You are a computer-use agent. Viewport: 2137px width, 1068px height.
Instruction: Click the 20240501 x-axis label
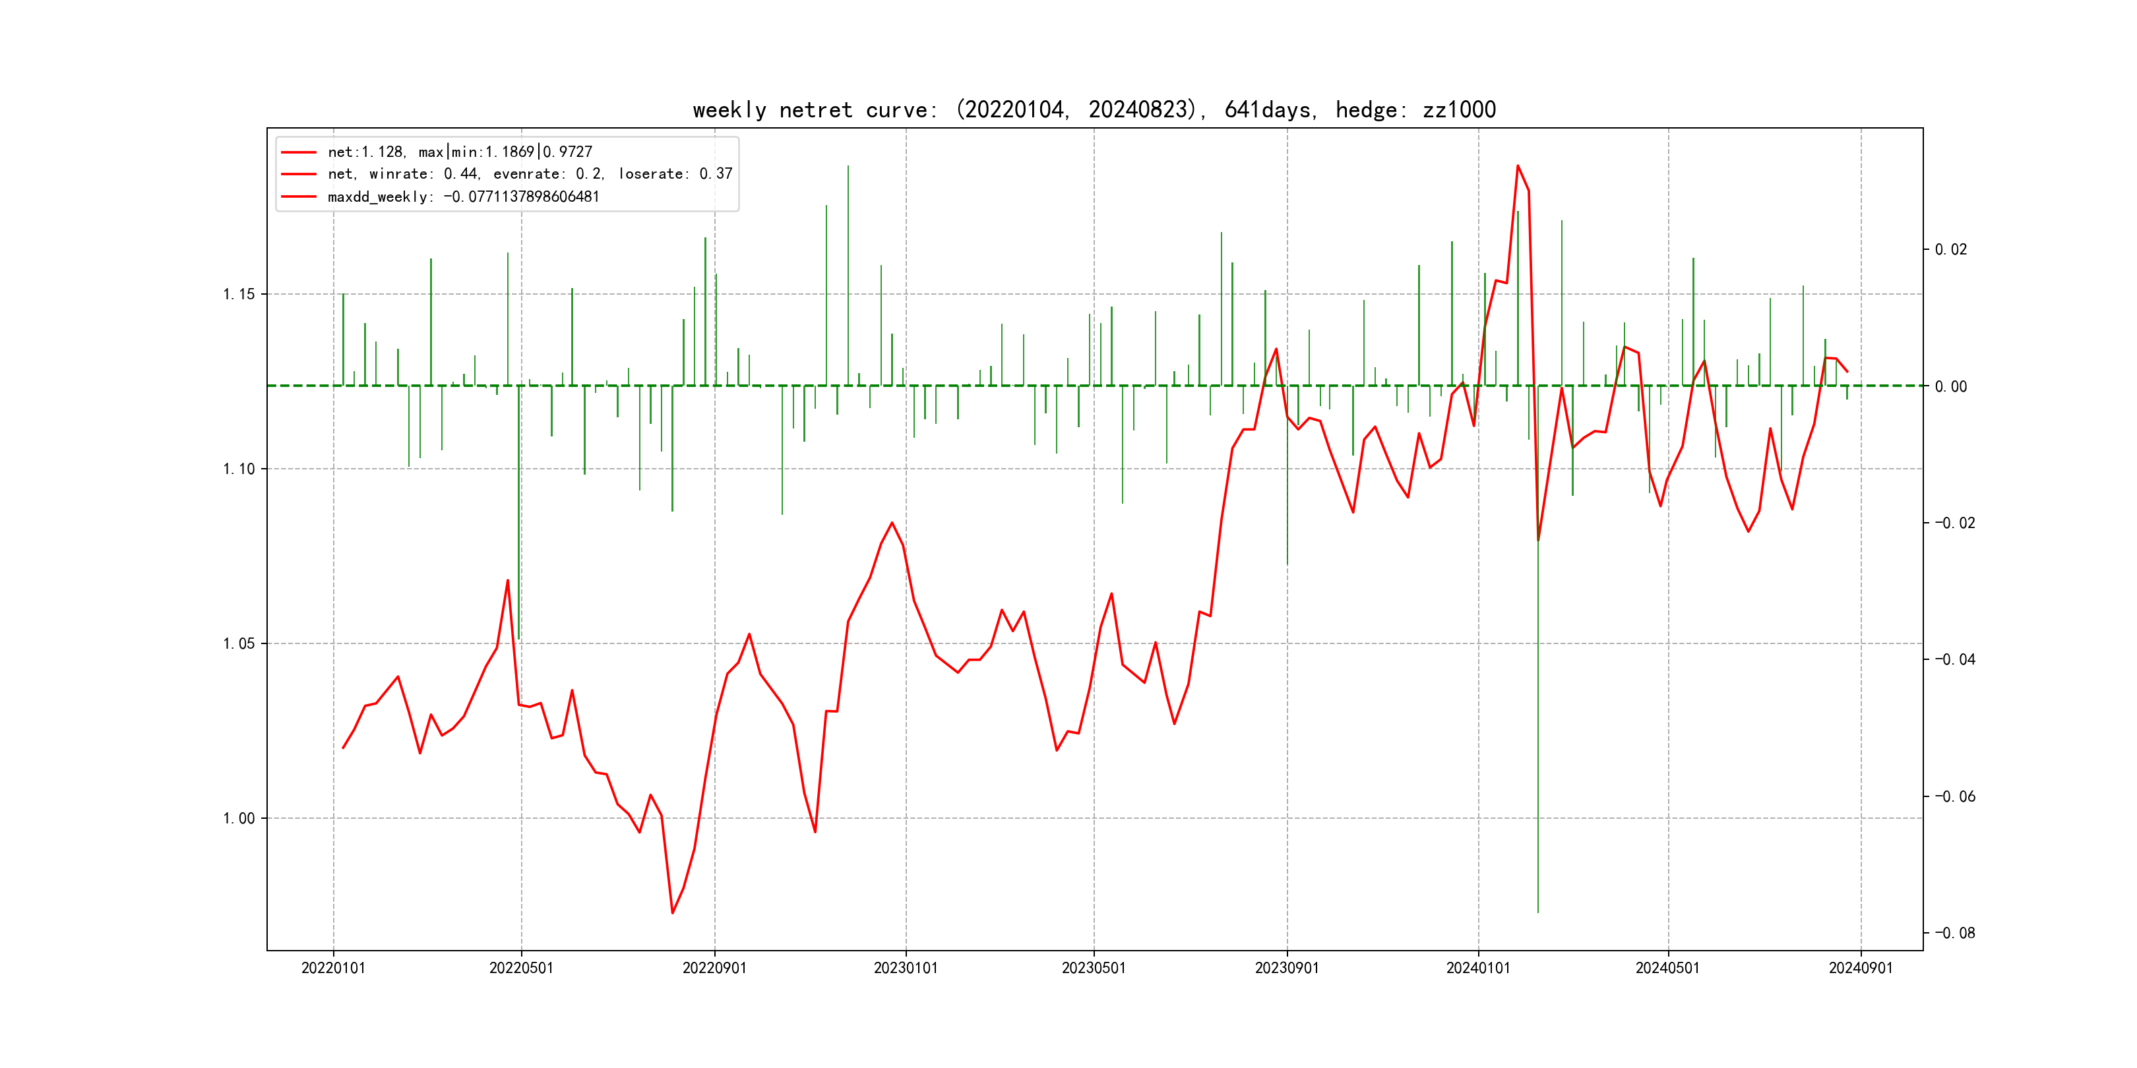tap(1667, 968)
